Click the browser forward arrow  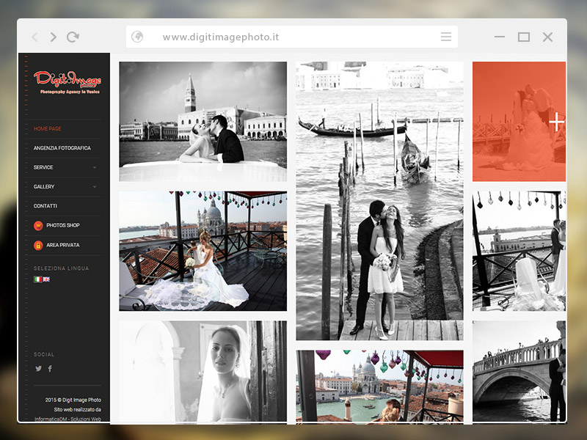click(54, 37)
